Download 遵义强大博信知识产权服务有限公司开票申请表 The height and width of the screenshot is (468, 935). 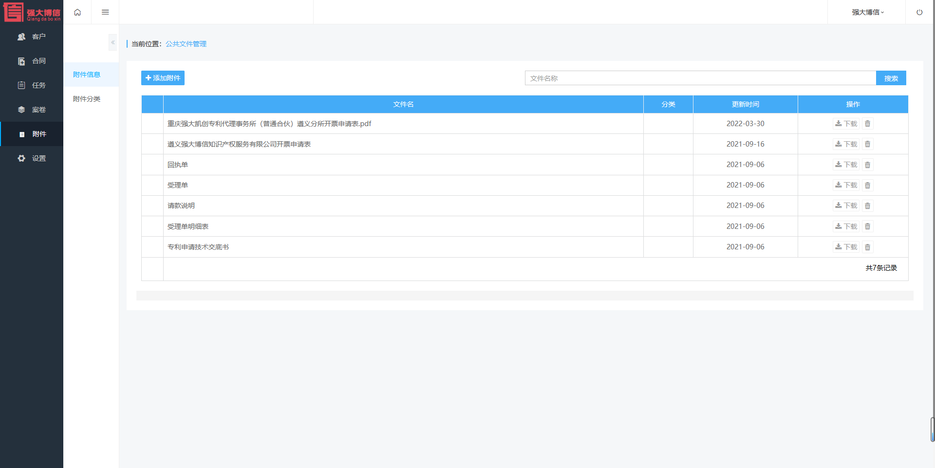[x=846, y=144]
